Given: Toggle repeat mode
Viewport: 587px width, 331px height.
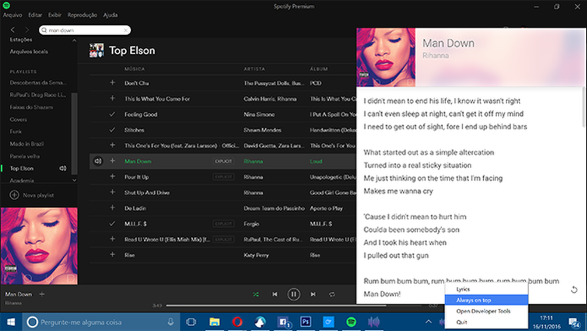Looking at the screenshot, I should click(x=332, y=294).
